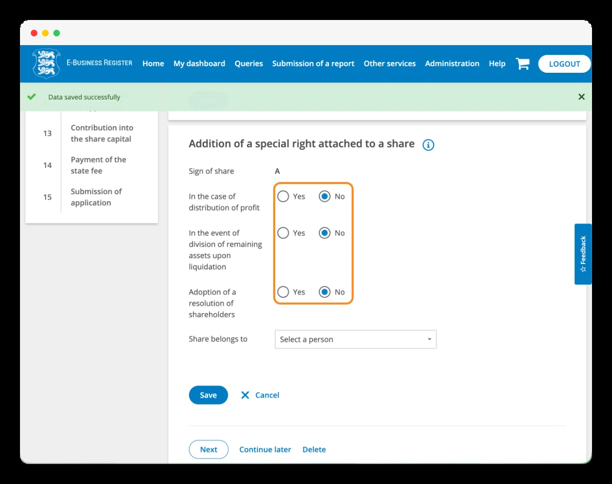Open My dashboard in the navigation
Screen dimensions: 612x484
199,64
